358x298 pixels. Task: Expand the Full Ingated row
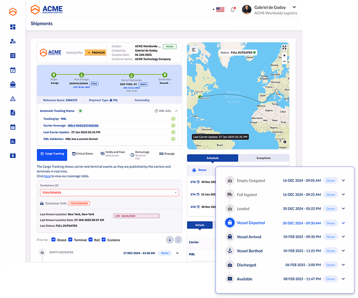(343, 194)
